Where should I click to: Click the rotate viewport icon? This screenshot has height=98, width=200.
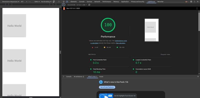[54, 2]
